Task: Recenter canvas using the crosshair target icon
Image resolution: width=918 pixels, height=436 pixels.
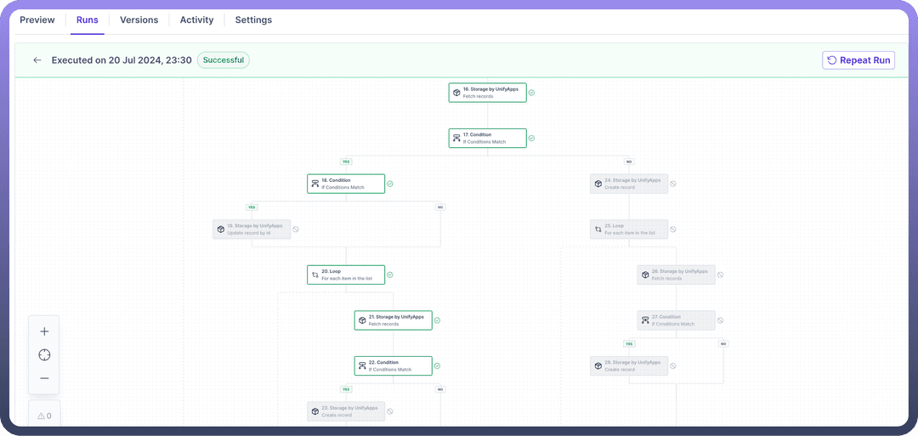Action: 44,354
